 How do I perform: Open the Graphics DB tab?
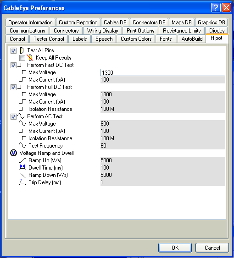pos(212,22)
